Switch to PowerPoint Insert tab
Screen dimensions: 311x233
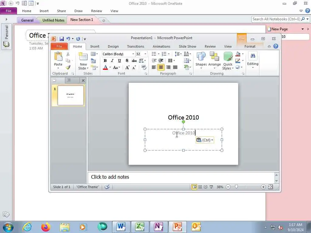click(95, 46)
